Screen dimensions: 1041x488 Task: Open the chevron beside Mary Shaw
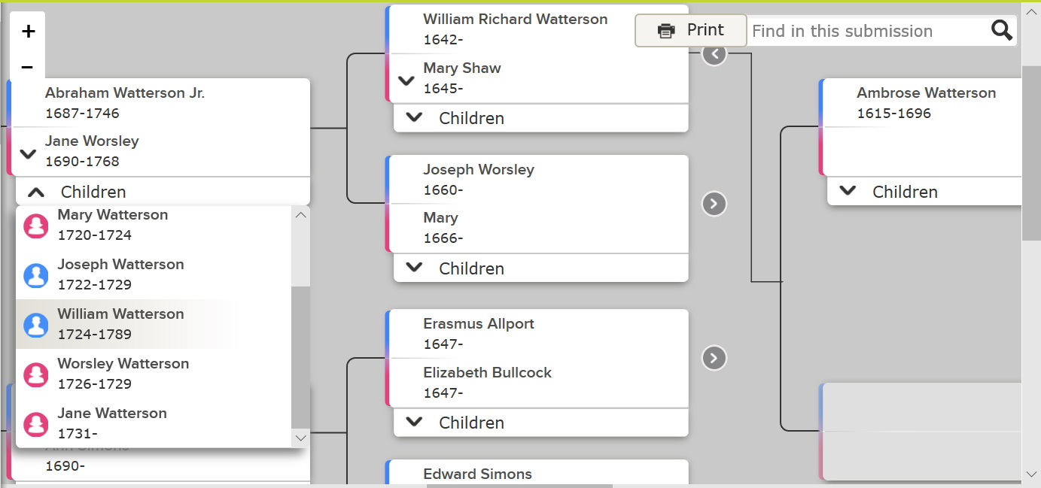[x=406, y=81]
